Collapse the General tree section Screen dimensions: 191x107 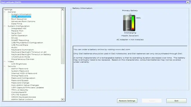pos(5,12)
